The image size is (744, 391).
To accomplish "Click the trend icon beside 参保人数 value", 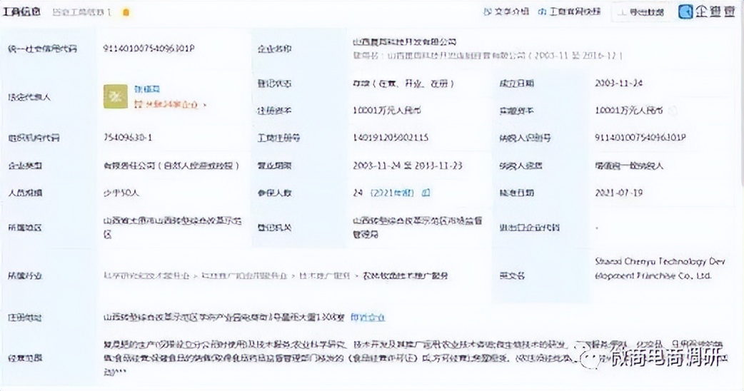I will coord(426,193).
